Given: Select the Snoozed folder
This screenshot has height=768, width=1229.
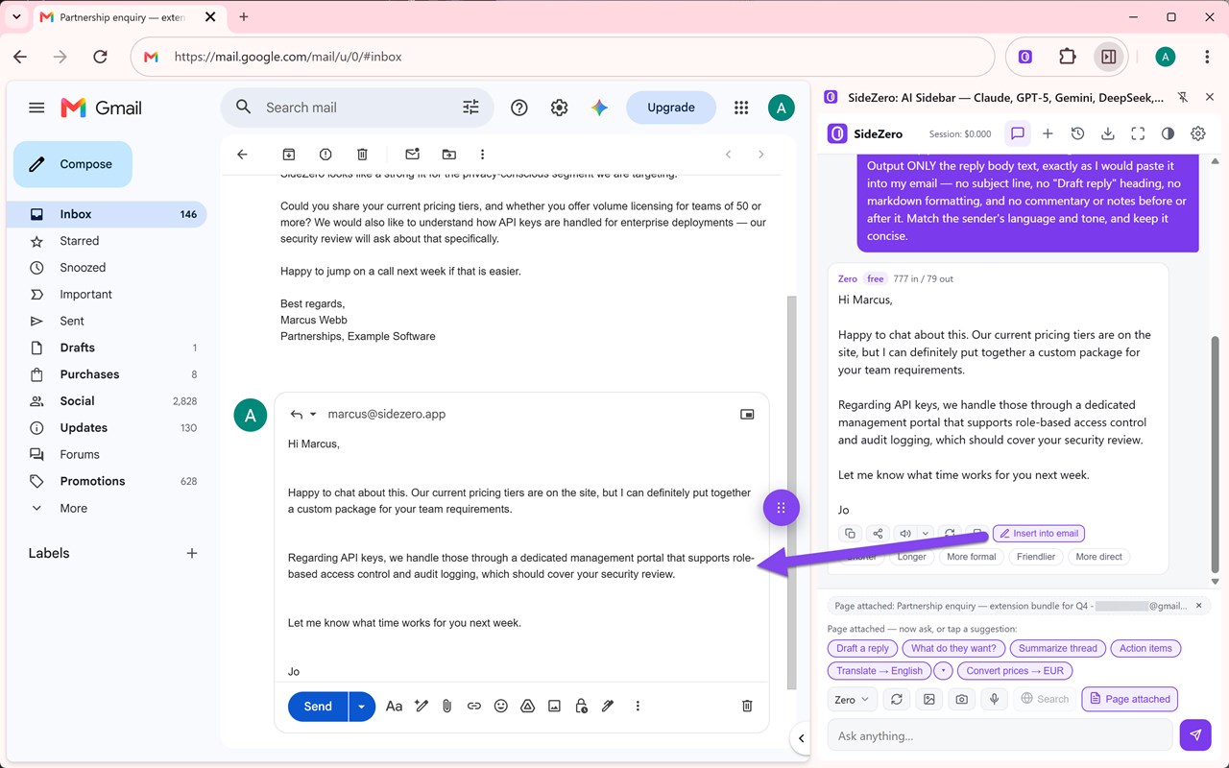Looking at the screenshot, I should (x=83, y=268).
